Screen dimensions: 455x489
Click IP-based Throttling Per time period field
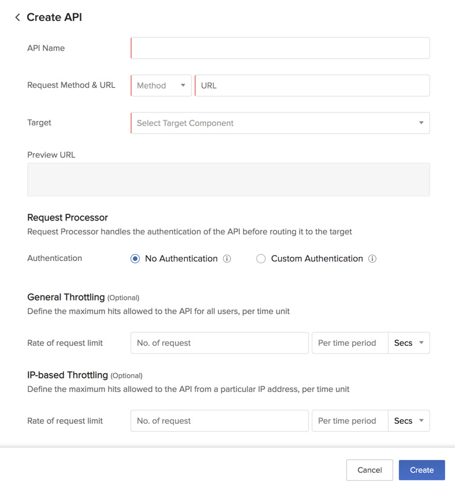click(350, 421)
